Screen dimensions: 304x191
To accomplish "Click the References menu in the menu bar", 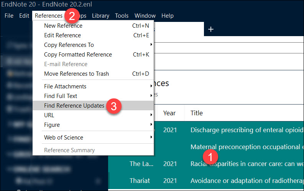I will pyautogui.click(x=48, y=16).
